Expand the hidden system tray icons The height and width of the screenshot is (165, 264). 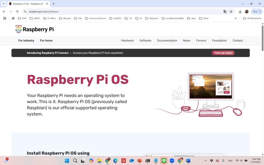click(205, 161)
